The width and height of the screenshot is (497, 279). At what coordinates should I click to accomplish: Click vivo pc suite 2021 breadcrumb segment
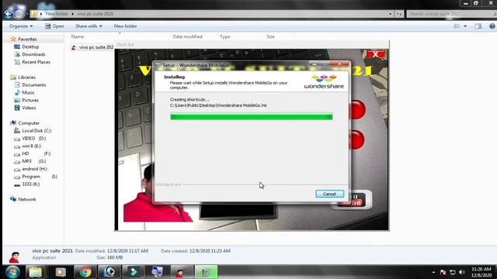tap(95, 14)
